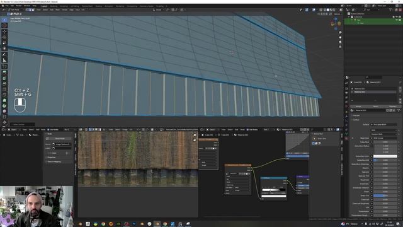Select the Bevel tool

point(4,84)
